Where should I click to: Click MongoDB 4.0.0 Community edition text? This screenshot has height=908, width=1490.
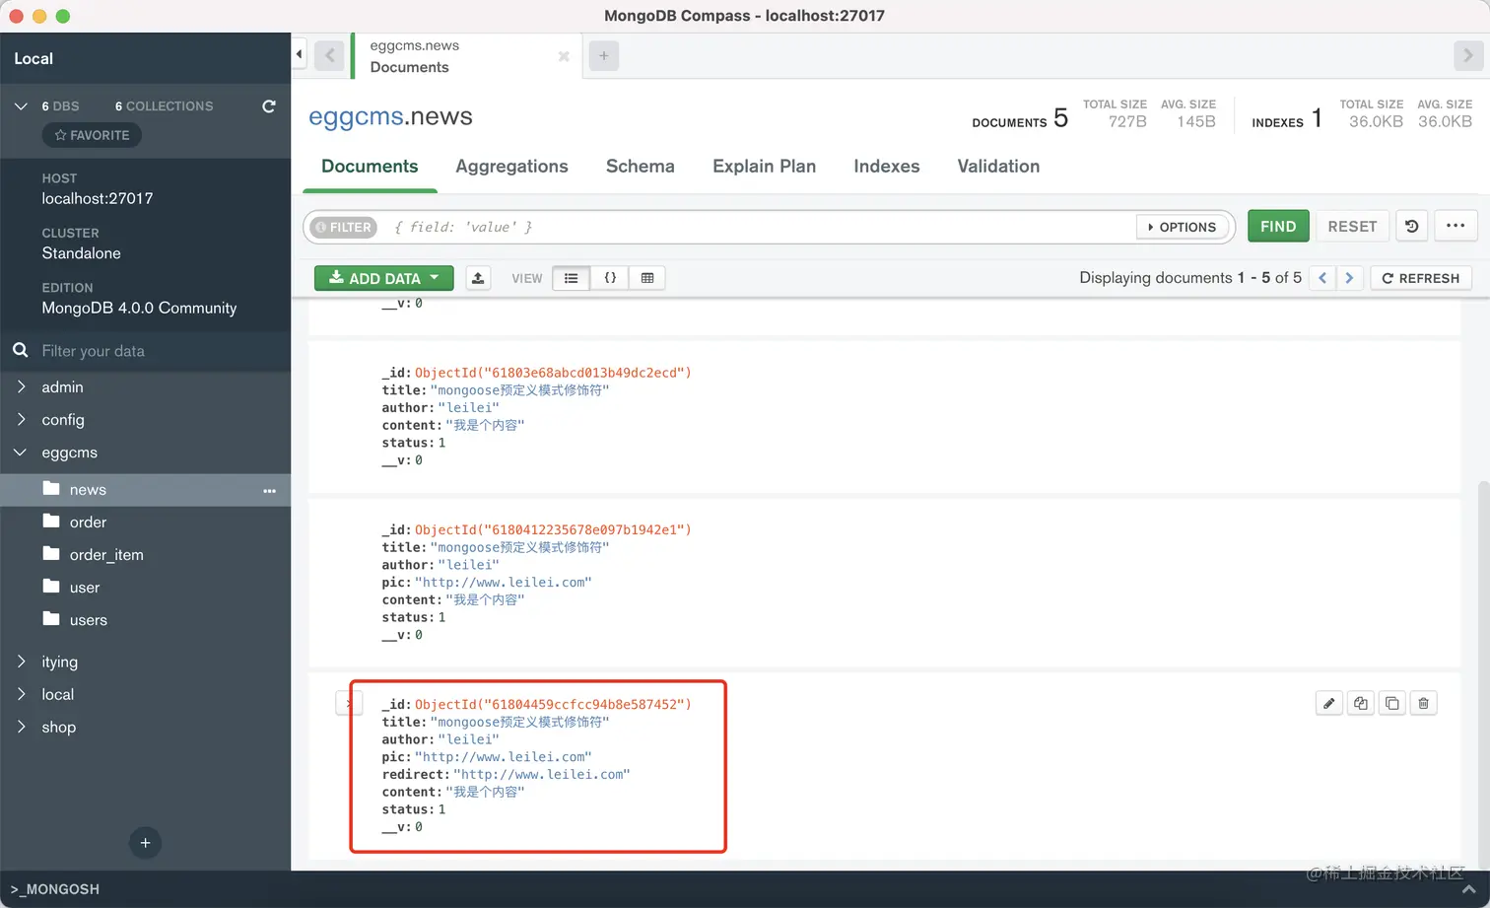pos(139,308)
